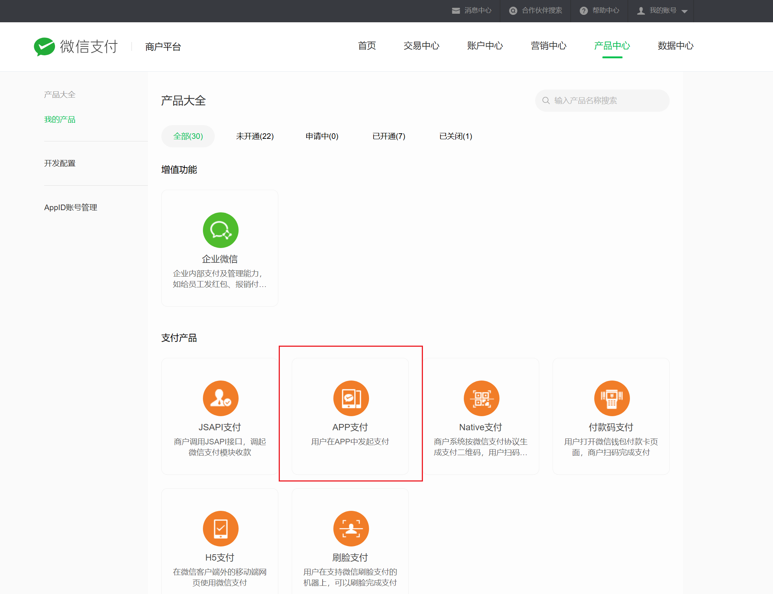The image size is (773, 594).
Task: Click the H5支付 phone checkmark icon
Action: [x=220, y=529]
